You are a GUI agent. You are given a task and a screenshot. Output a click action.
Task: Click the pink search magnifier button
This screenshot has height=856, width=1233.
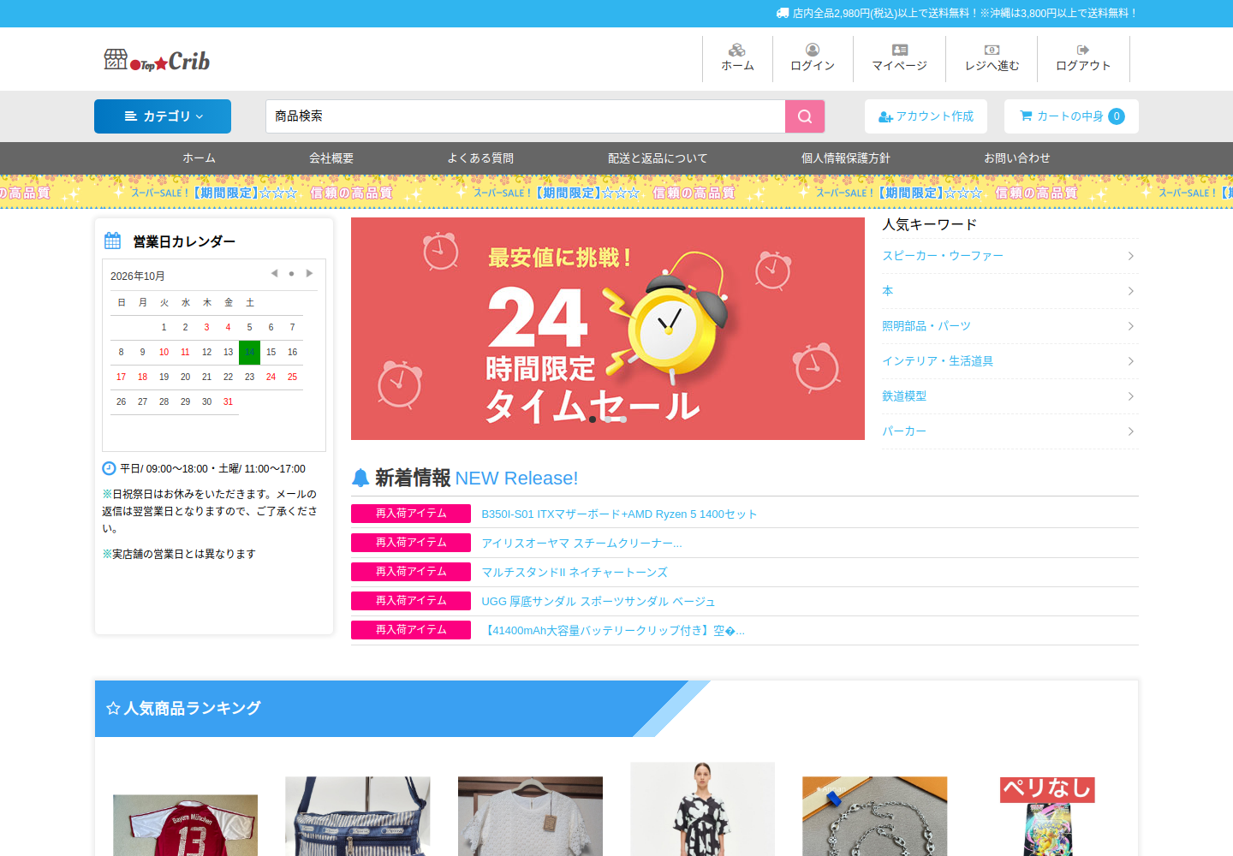point(805,116)
